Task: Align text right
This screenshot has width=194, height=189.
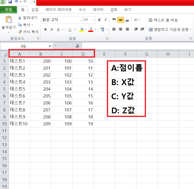Action: [x=127, y=29]
